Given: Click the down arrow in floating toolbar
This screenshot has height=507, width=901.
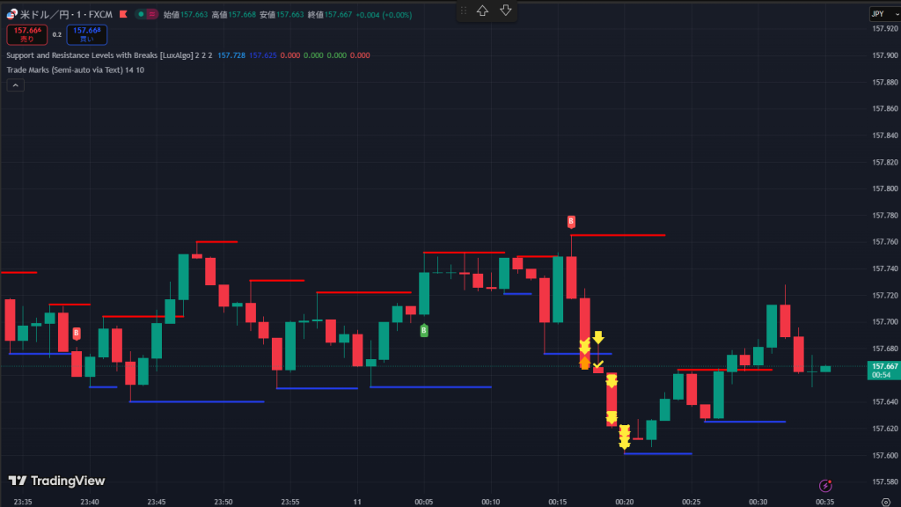Looking at the screenshot, I should tap(505, 11).
